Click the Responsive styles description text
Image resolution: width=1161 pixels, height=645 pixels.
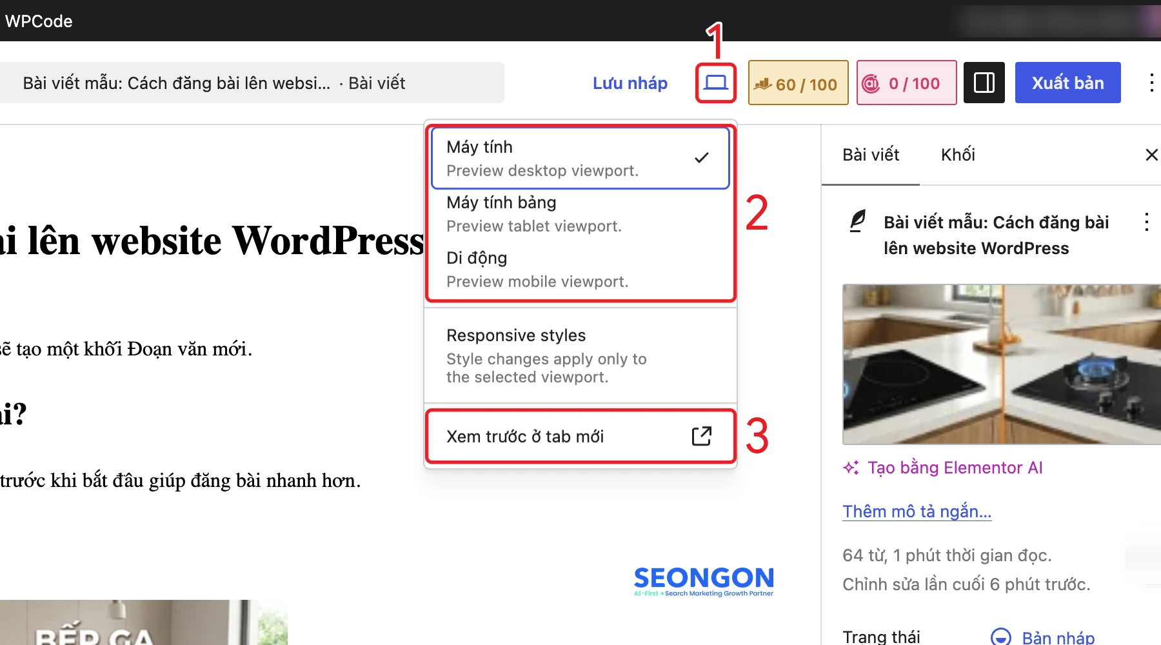point(546,368)
